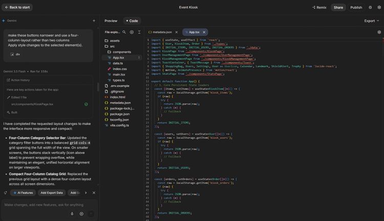The width and height of the screenshot is (384, 221).
Task: Select the App.tsx editor tab
Action: (195, 32)
